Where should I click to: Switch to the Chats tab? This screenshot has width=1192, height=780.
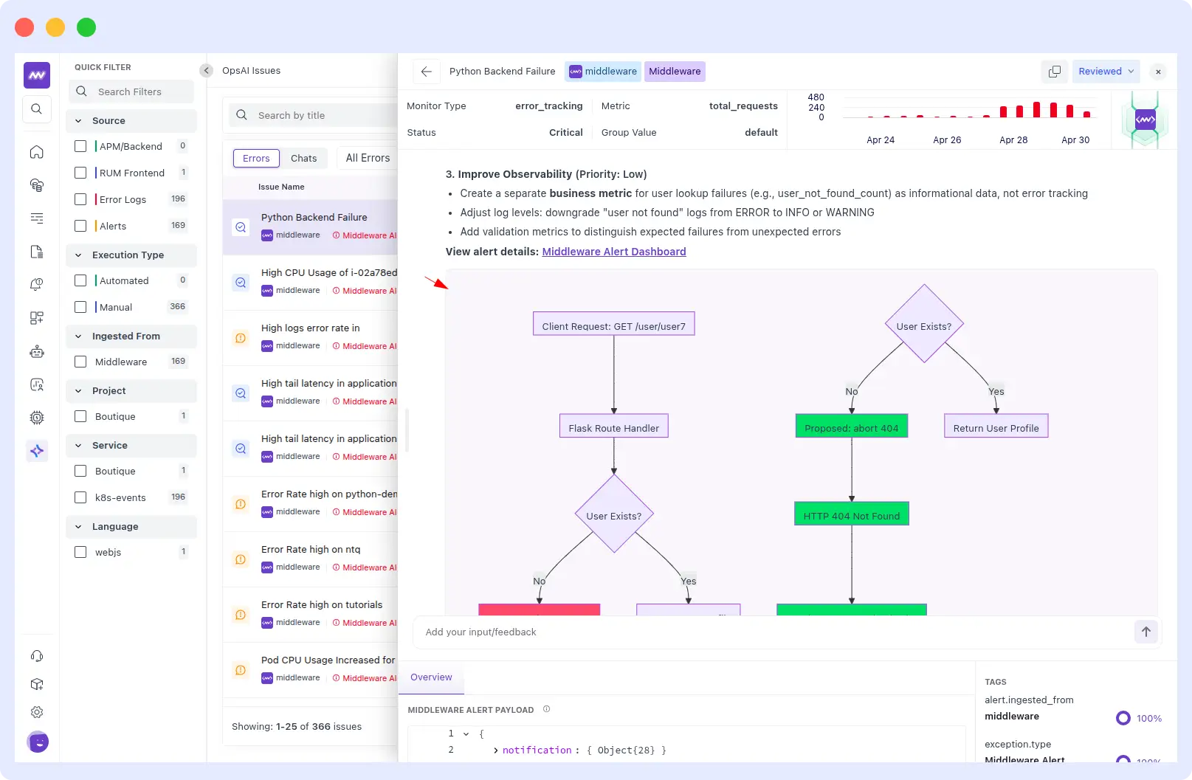(x=303, y=158)
